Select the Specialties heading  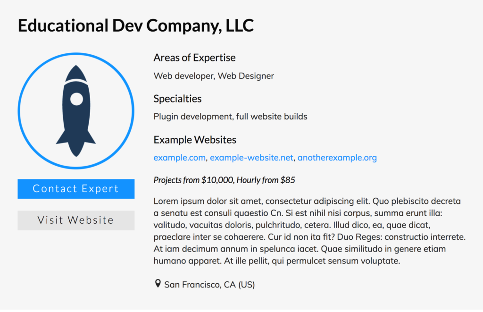point(177,99)
